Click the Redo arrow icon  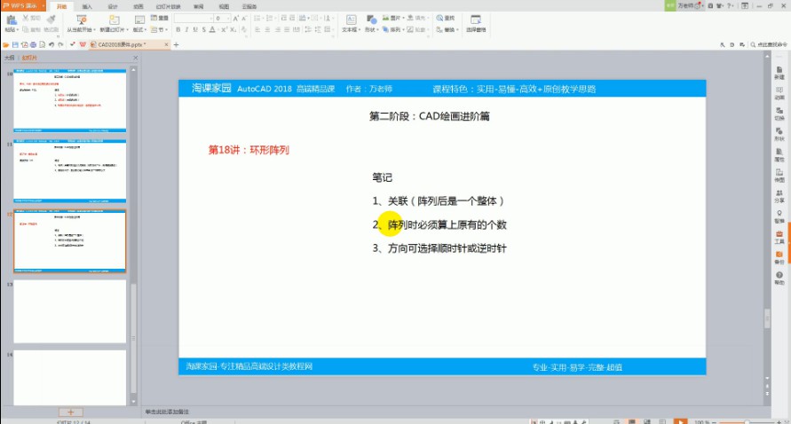point(60,45)
